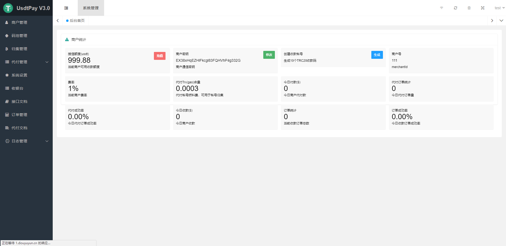Click the 代付管理 list icon
The height and width of the screenshot is (246, 506).
coord(7,62)
